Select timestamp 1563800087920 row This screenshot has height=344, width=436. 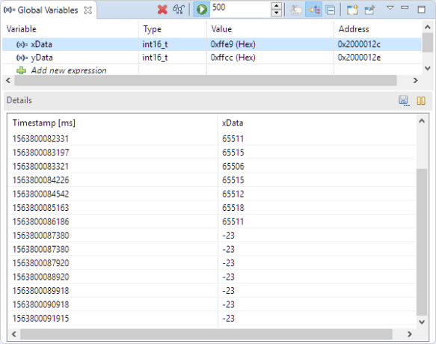pyautogui.click(x=212, y=263)
